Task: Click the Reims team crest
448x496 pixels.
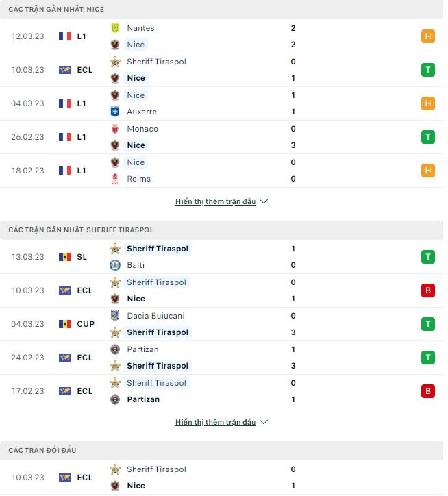Action: [115, 179]
